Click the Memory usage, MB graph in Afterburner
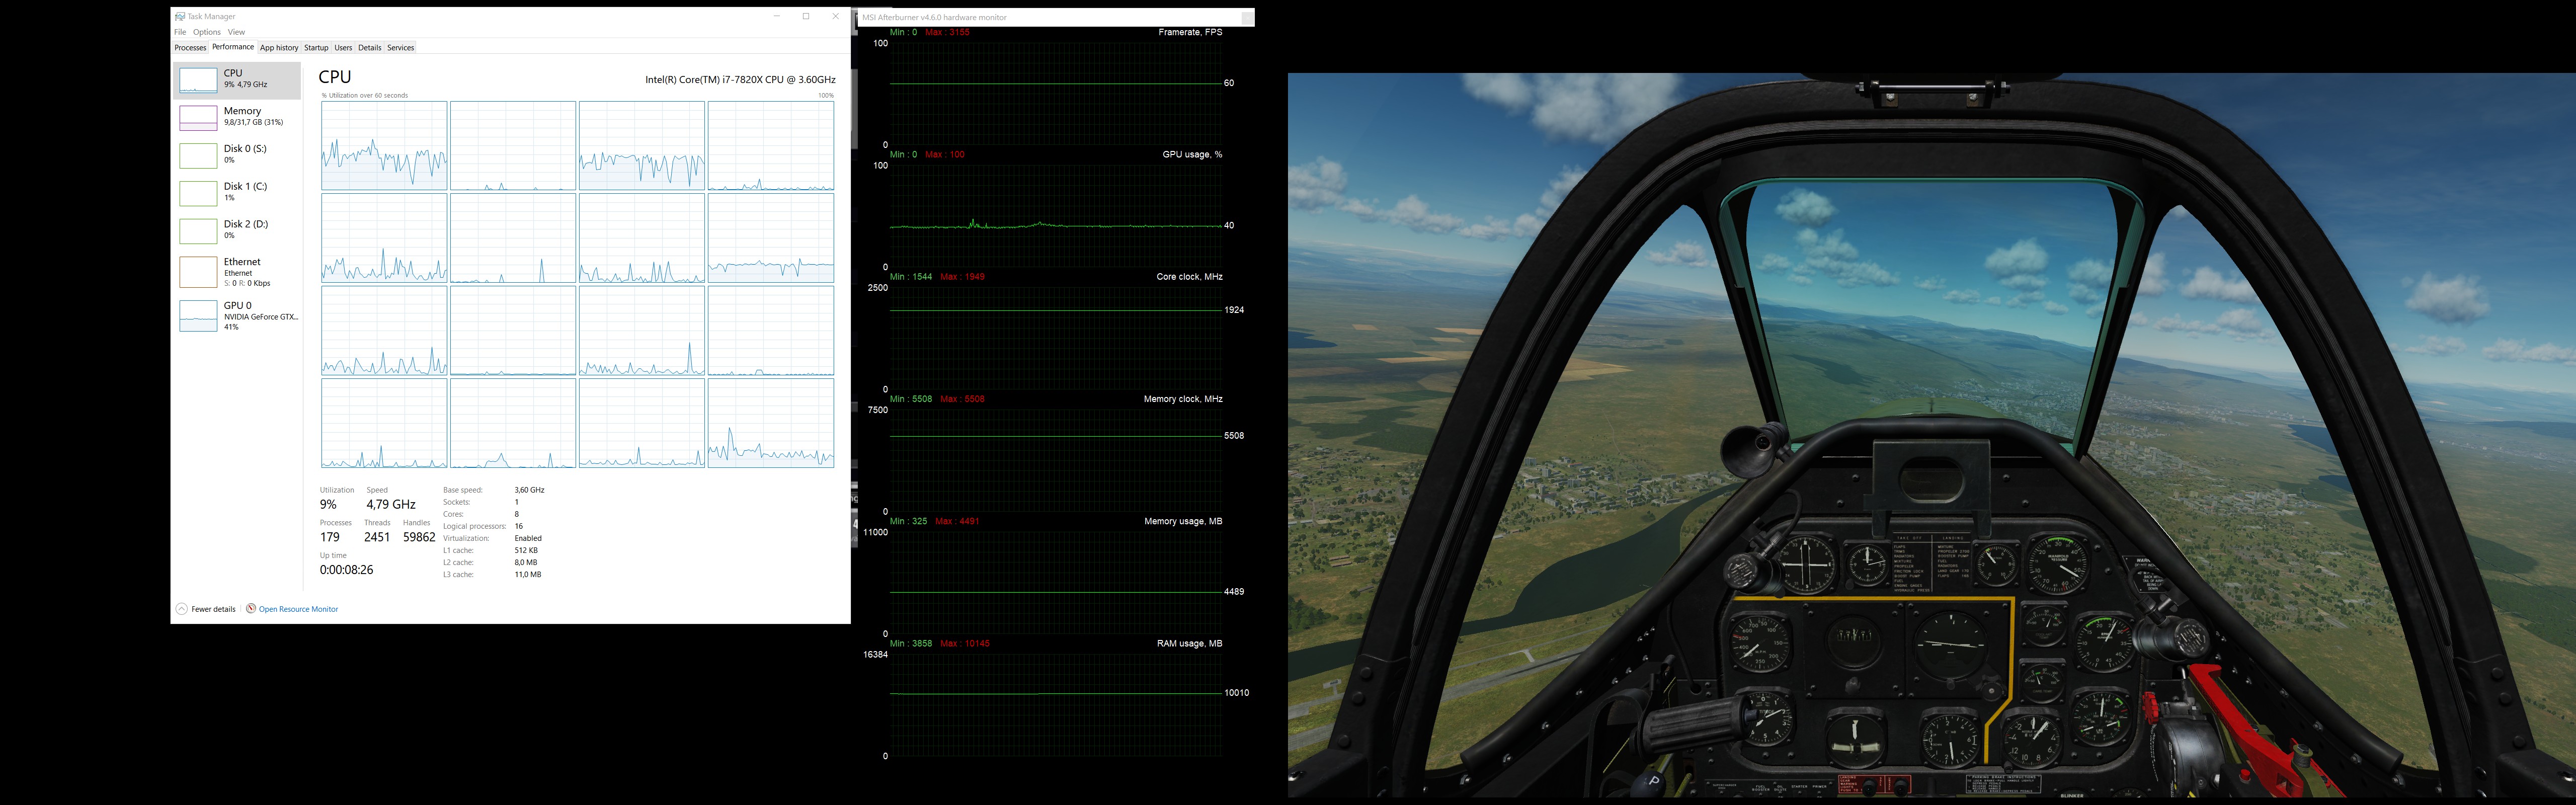2576x805 pixels. click(x=1055, y=583)
